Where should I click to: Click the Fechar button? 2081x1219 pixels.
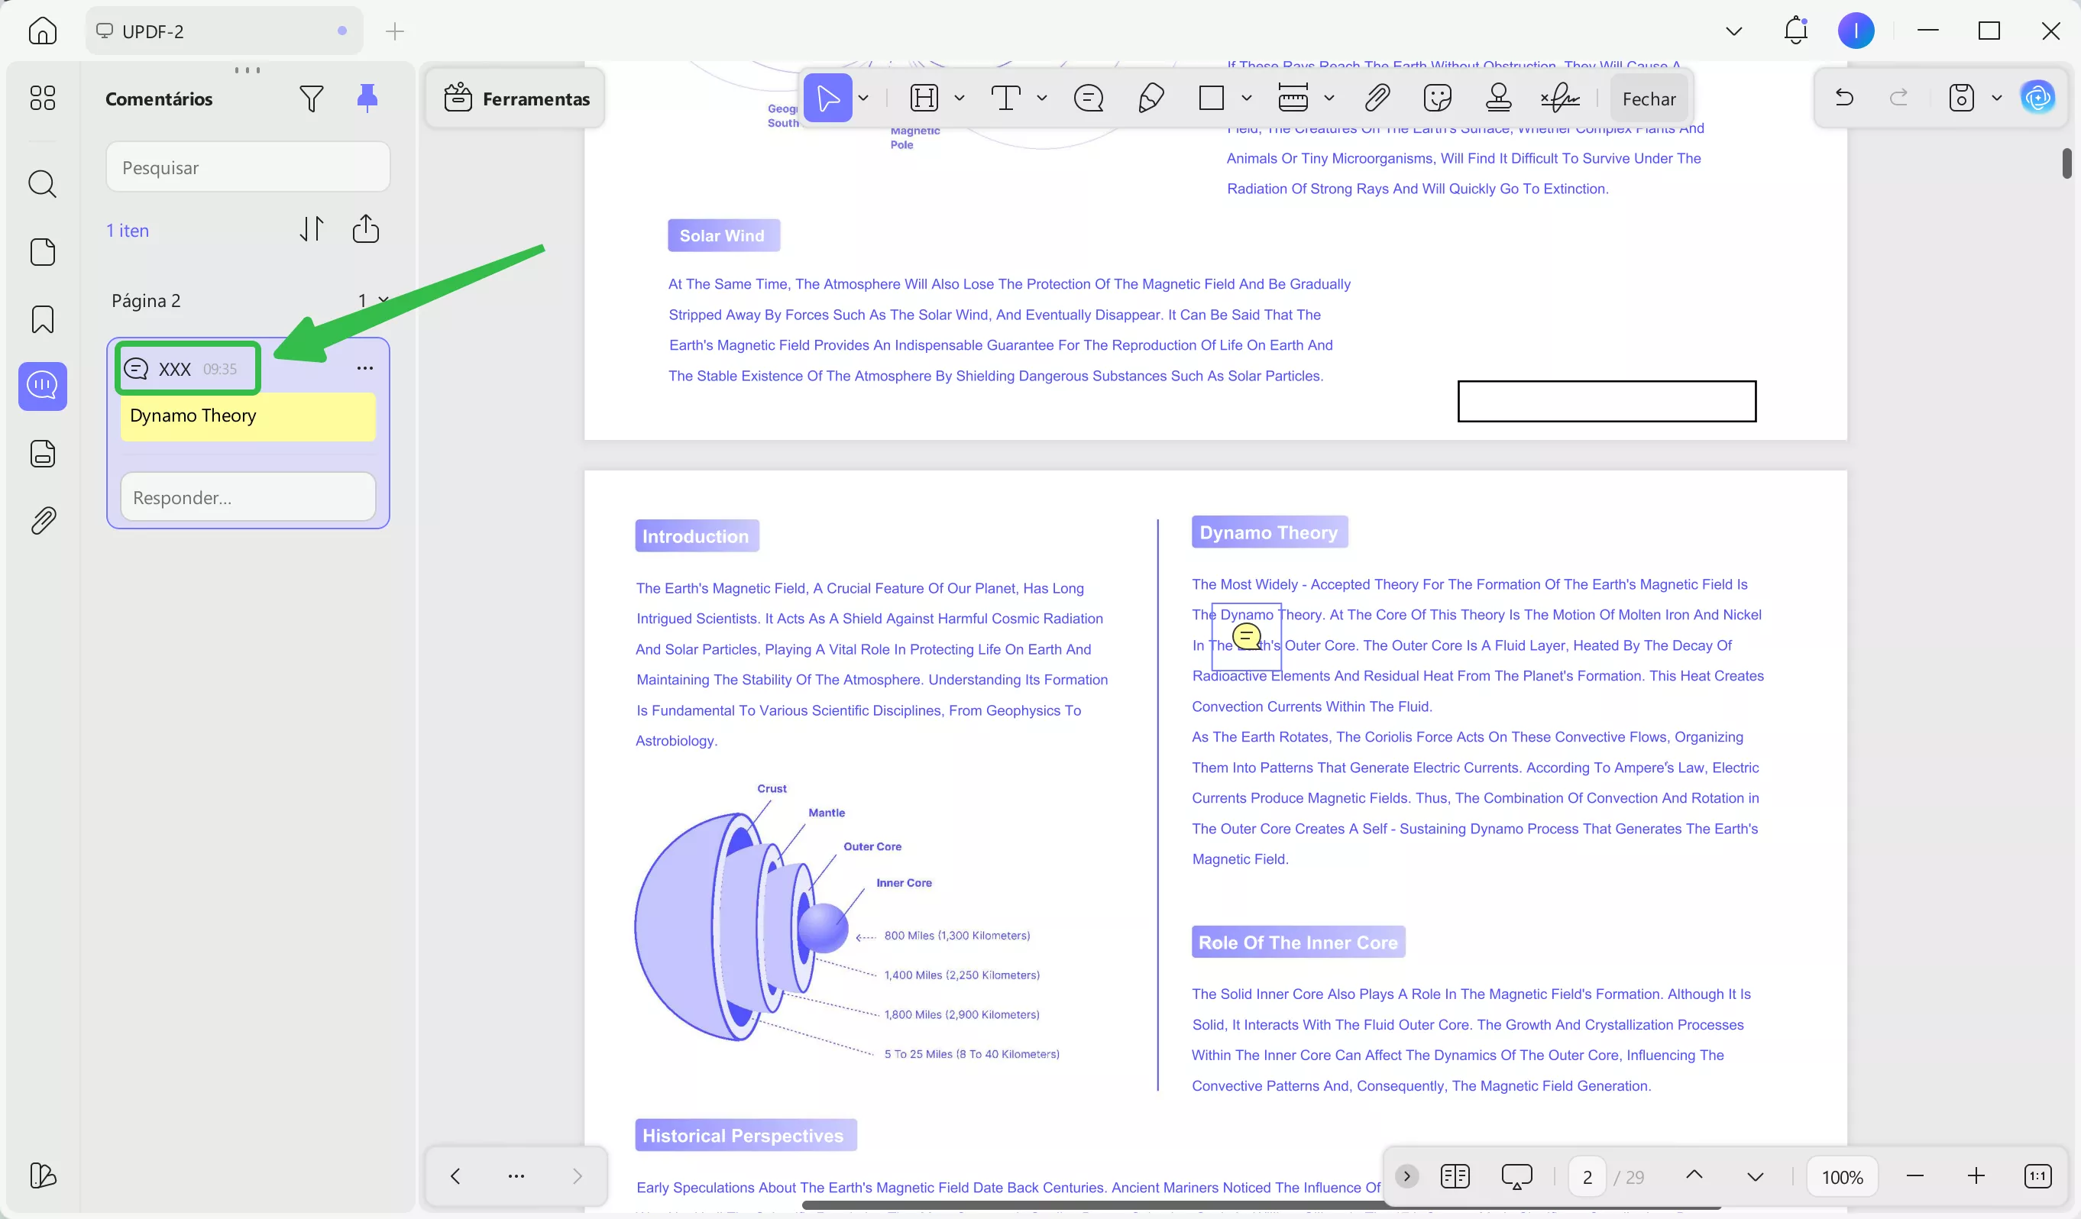click(1649, 99)
